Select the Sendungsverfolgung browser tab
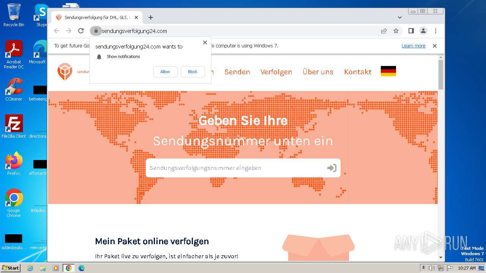The image size is (486, 273). pos(97,17)
